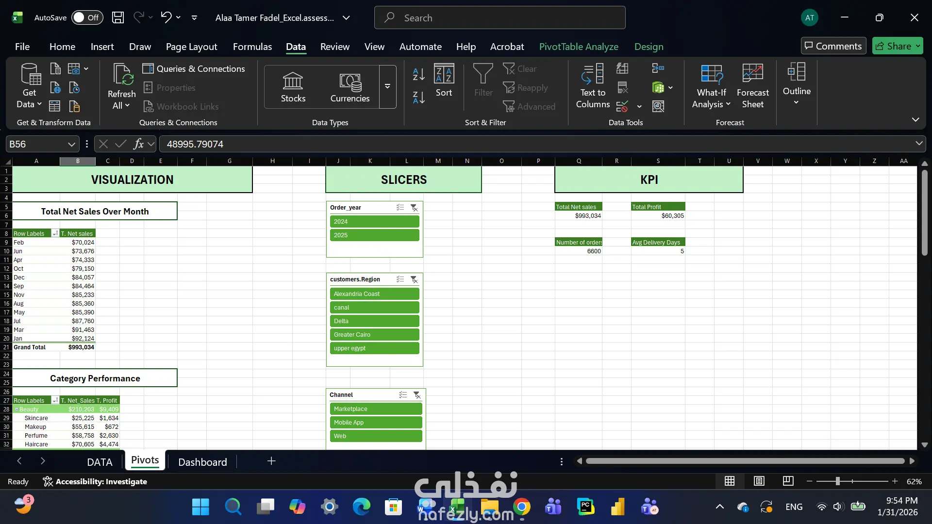Open the Forecast Sheet tool
Image resolution: width=932 pixels, height=524 pixels.
pos(752,85)
